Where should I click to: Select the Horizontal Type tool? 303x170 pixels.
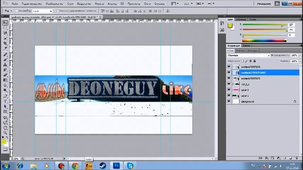click(5, 101)
